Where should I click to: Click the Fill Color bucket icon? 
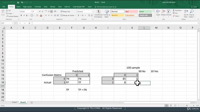(x=37, y=15)
